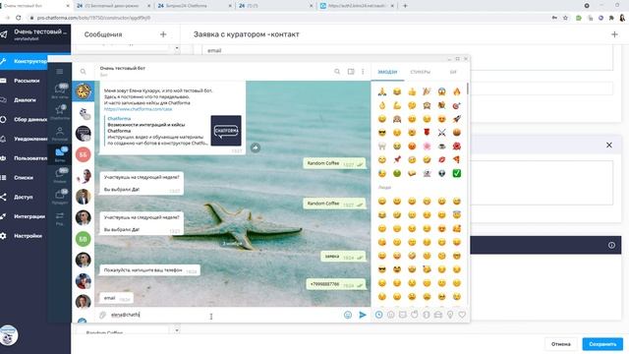Screen dimensions: 629x354
Task: Open new browser tab with plus
Action: [x=405, y=6]
